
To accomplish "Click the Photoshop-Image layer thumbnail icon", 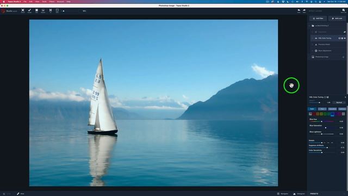I will [313, 57].
